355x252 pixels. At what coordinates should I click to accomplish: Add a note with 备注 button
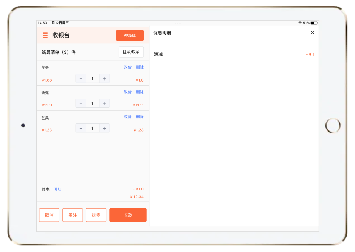pyautogui.click(x=73, y=215)
